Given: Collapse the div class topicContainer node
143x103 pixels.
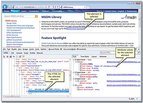Looking at the screenshot, I should click(14, 66).
